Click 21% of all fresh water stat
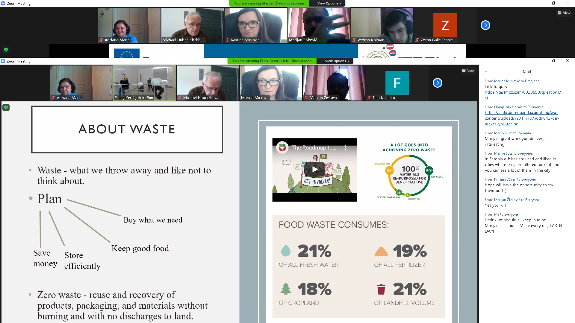Image resolution: width=575 pixels, height=323 pixels. coord(309,256)
